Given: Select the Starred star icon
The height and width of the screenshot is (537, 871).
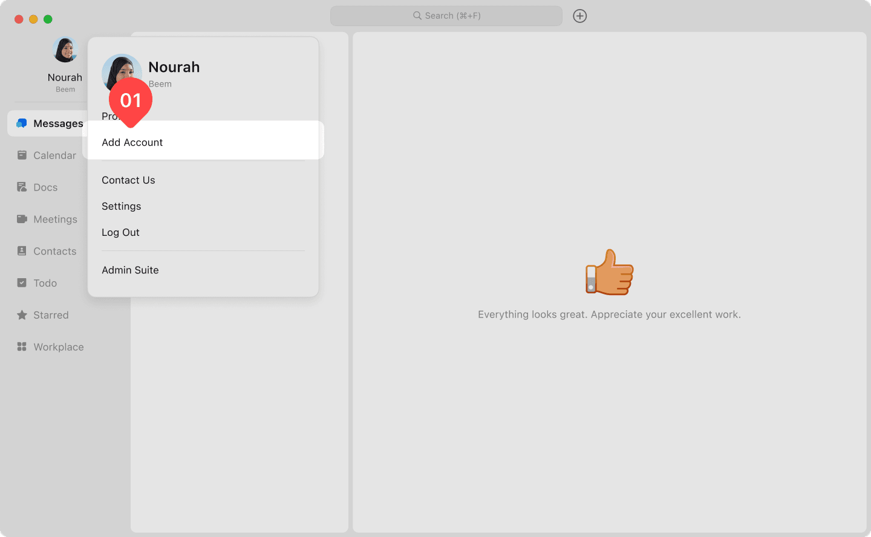Looking at the screenshot, I should tap(22, 315).
